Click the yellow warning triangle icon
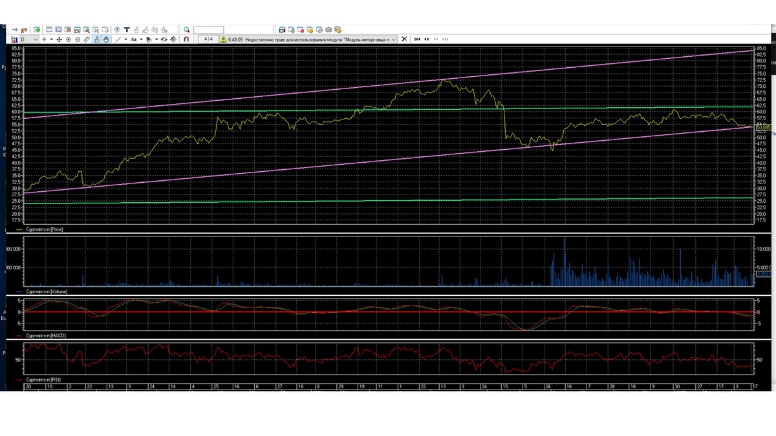The width and height of the screenshot is (776, 436). [223, 39]
